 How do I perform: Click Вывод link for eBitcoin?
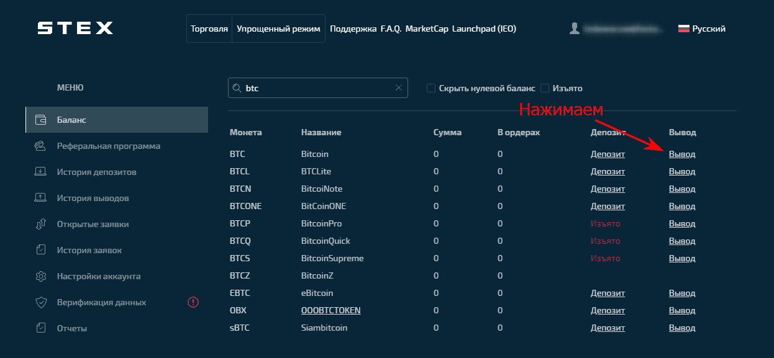(x=682, y=293)
